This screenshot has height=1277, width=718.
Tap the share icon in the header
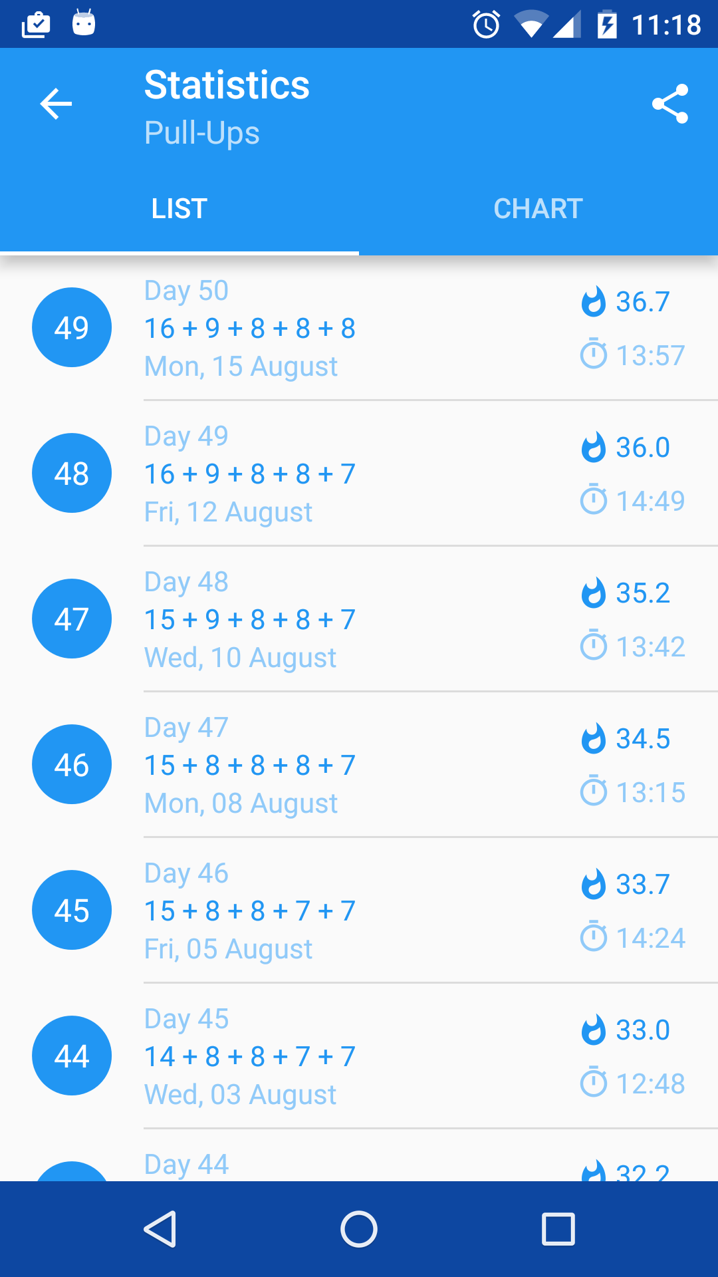tap(669, 104)
